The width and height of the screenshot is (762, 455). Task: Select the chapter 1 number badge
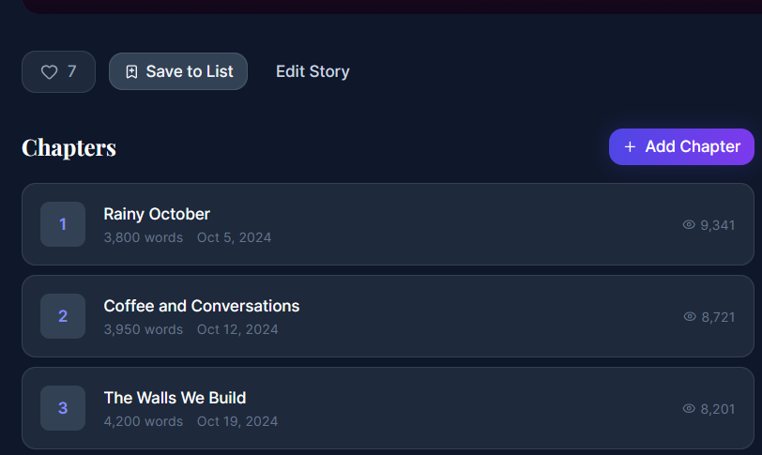63,224
